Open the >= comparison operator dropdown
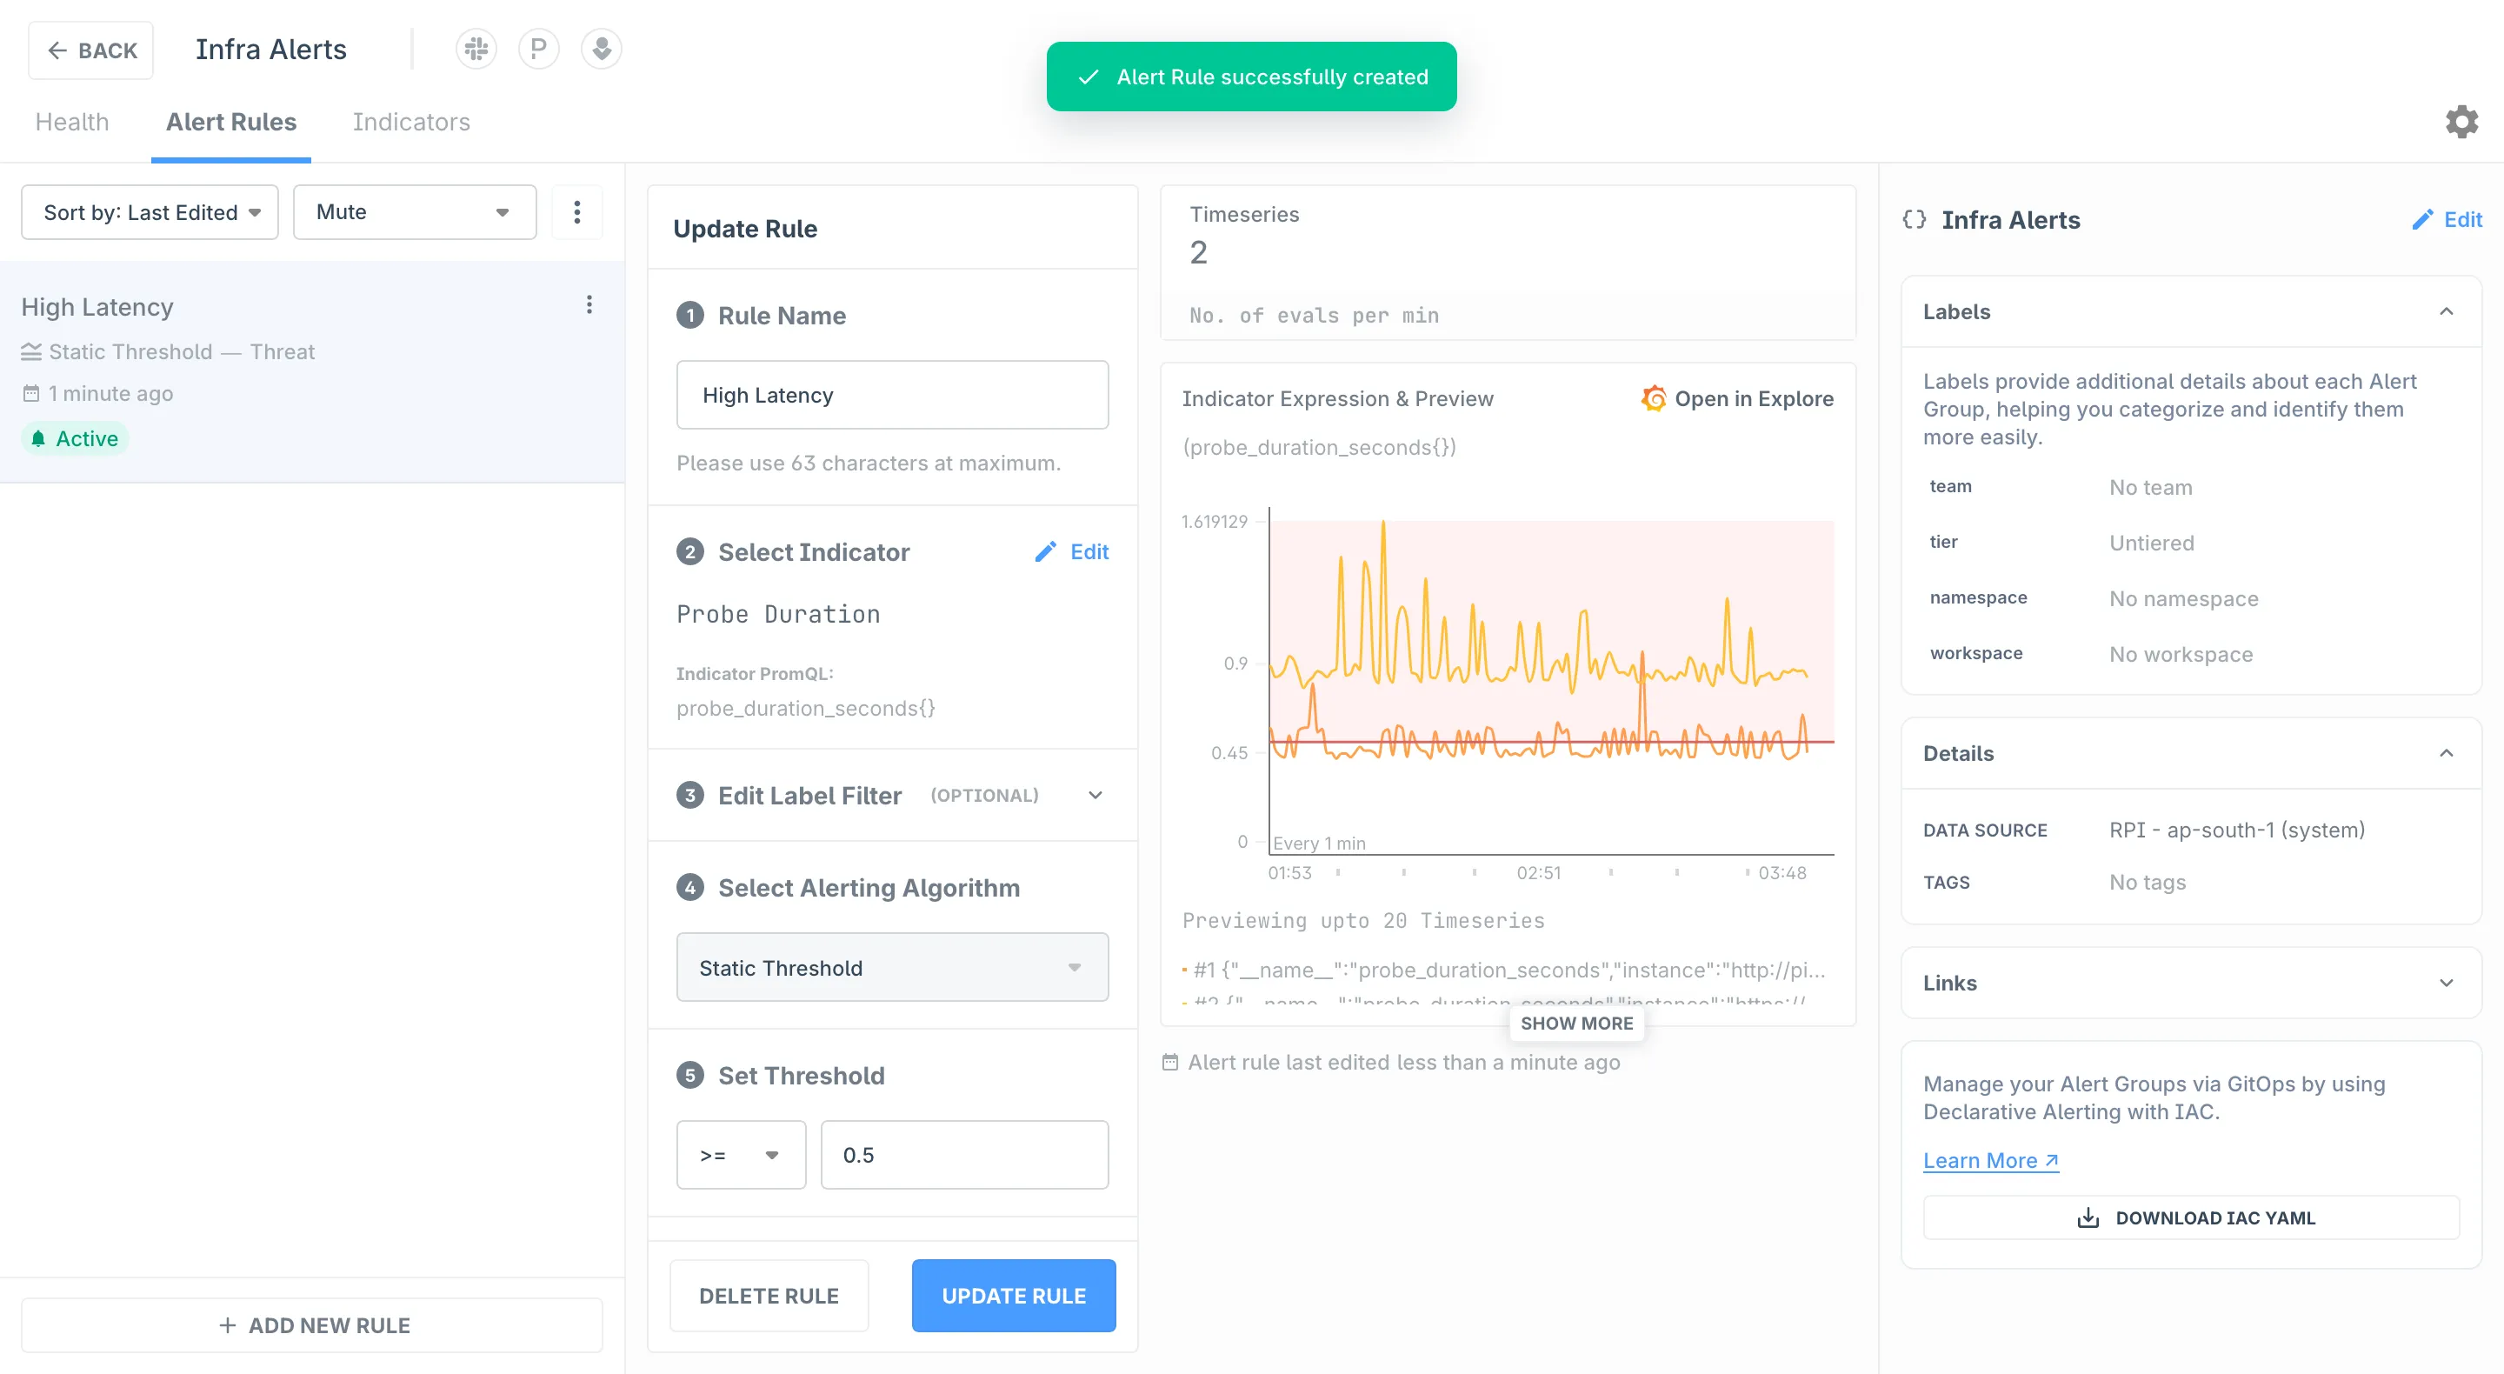Image resolution: width=2504 pixels, height=1374 pixels. pyautogui.click(x=741, y=1155)
